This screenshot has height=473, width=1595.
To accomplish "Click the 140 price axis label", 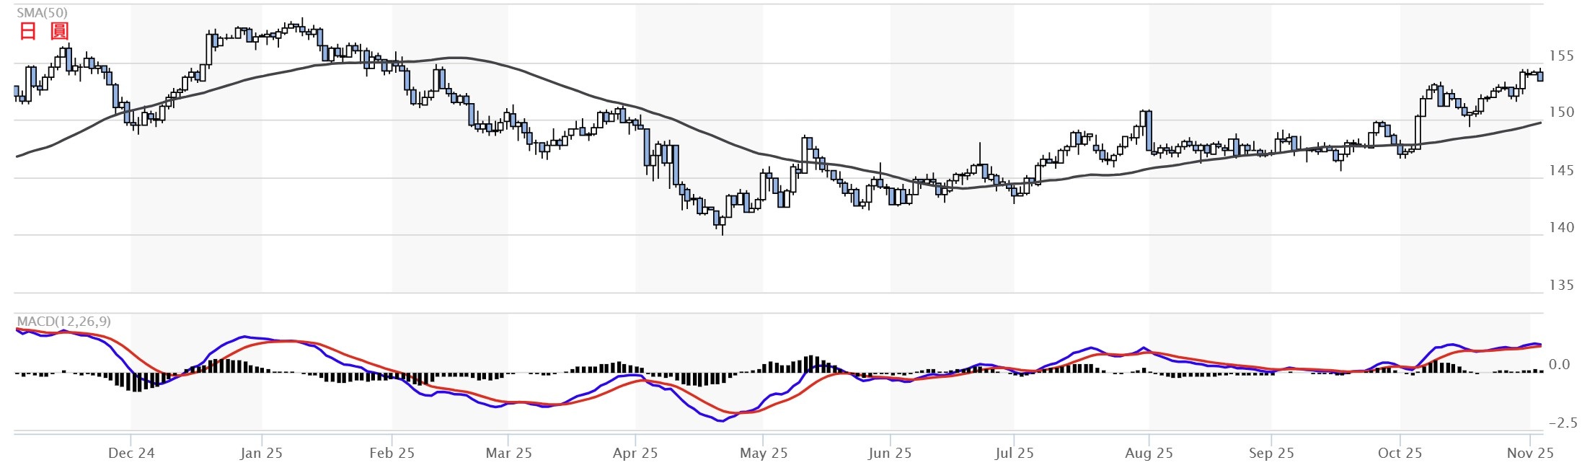I will [1561, 227].
